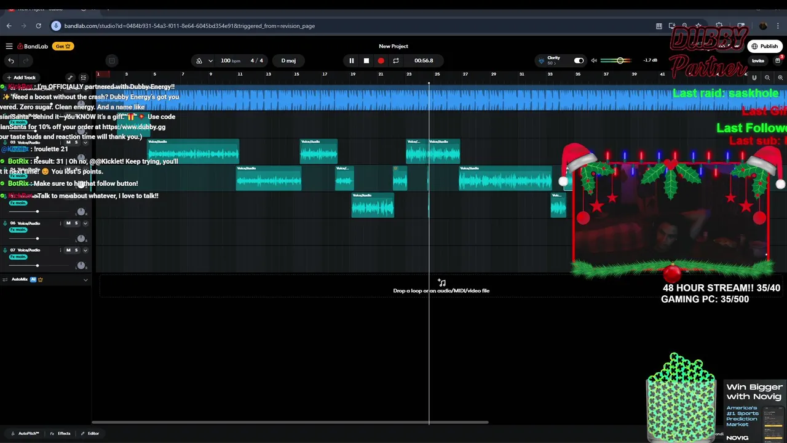The width and height of the screenshot is (787, 443).
Task: Expand track 07 options chevron
Action: (85, 250)
